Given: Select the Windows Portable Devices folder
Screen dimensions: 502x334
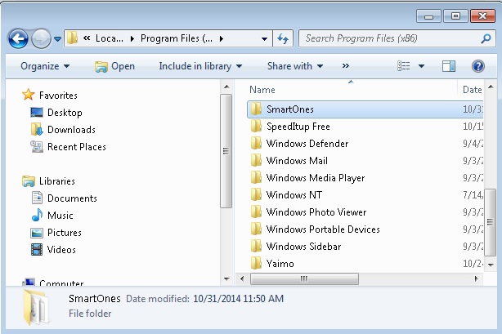Looking at the screenshot, I should 365,229.
